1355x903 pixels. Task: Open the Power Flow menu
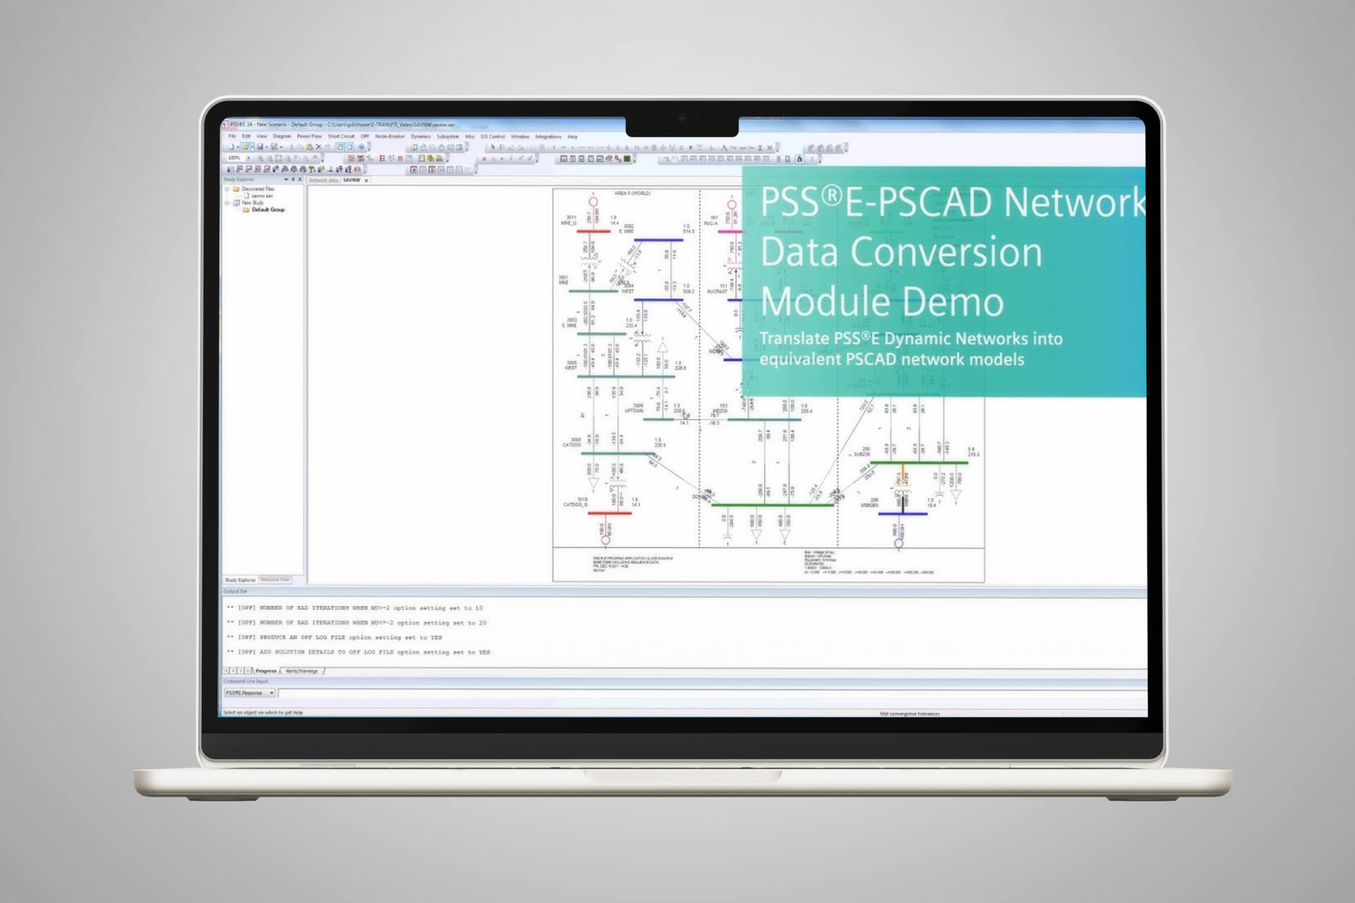tap(309, 136)
